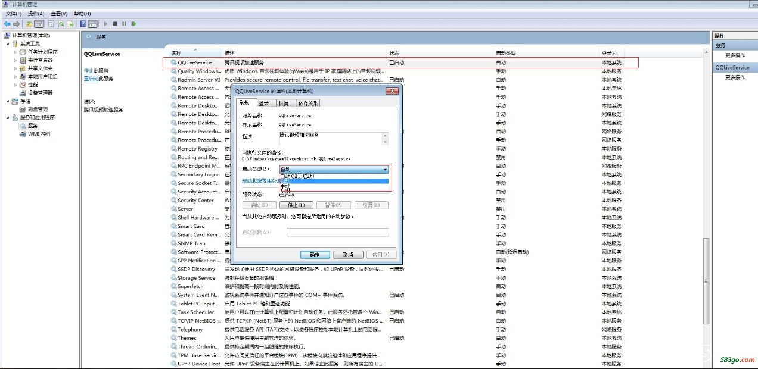
Task: Click the Start Service play icon in toolbar
Action: pyautogui.click(x=105, y=24)
